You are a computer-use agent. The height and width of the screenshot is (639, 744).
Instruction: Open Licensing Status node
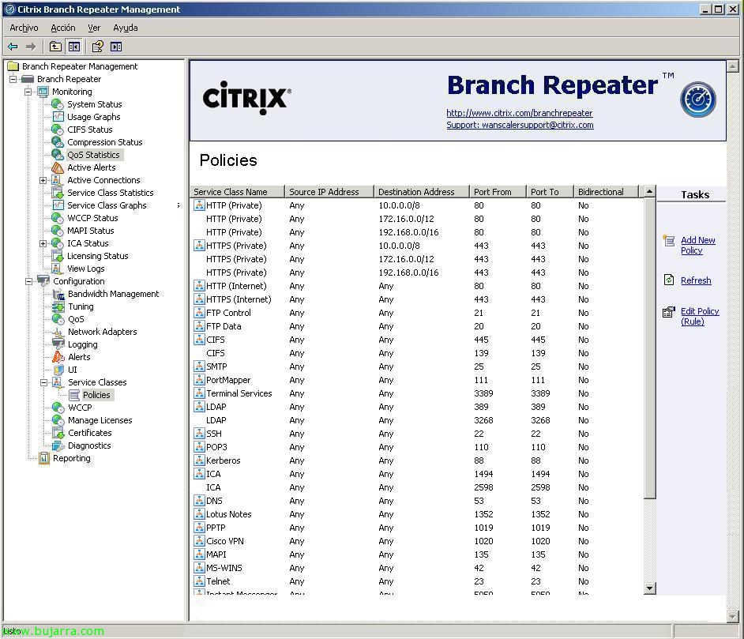(x=97, y=256)
